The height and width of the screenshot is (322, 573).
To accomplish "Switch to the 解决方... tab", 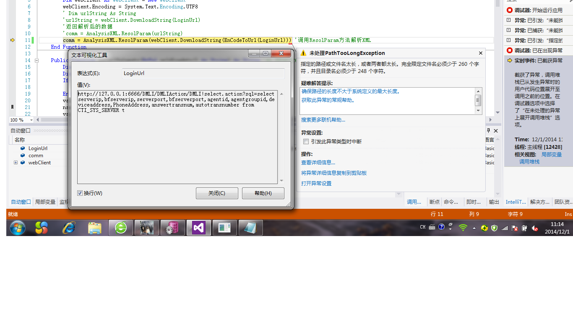I will (x=540, y=202).
